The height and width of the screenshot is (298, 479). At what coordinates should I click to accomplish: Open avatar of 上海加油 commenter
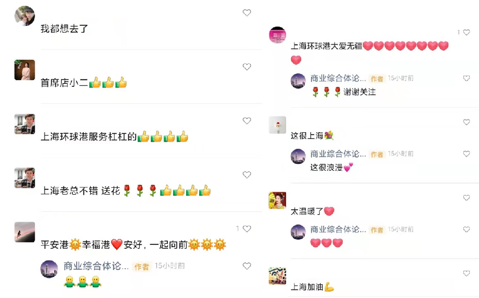[x=277, y=276]
